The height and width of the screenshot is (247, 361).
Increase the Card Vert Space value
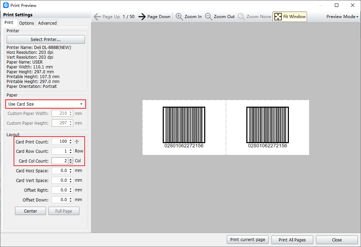71,179
